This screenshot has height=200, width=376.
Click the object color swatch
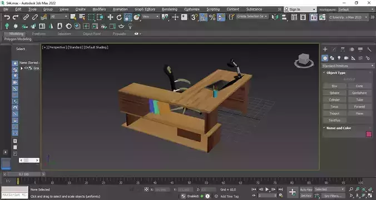(369, 134)
